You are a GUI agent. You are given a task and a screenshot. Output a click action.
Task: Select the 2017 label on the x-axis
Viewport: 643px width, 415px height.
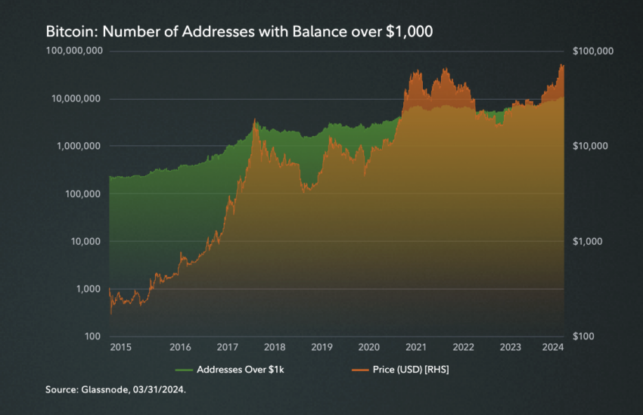point(228,347)
